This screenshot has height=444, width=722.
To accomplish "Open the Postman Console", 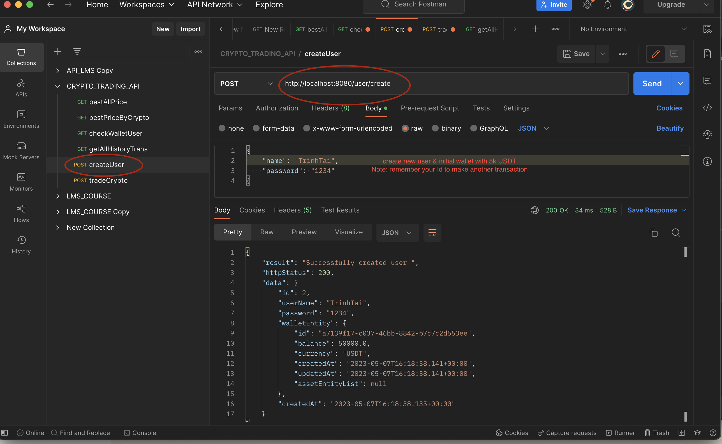I will (x=140, y=433).
